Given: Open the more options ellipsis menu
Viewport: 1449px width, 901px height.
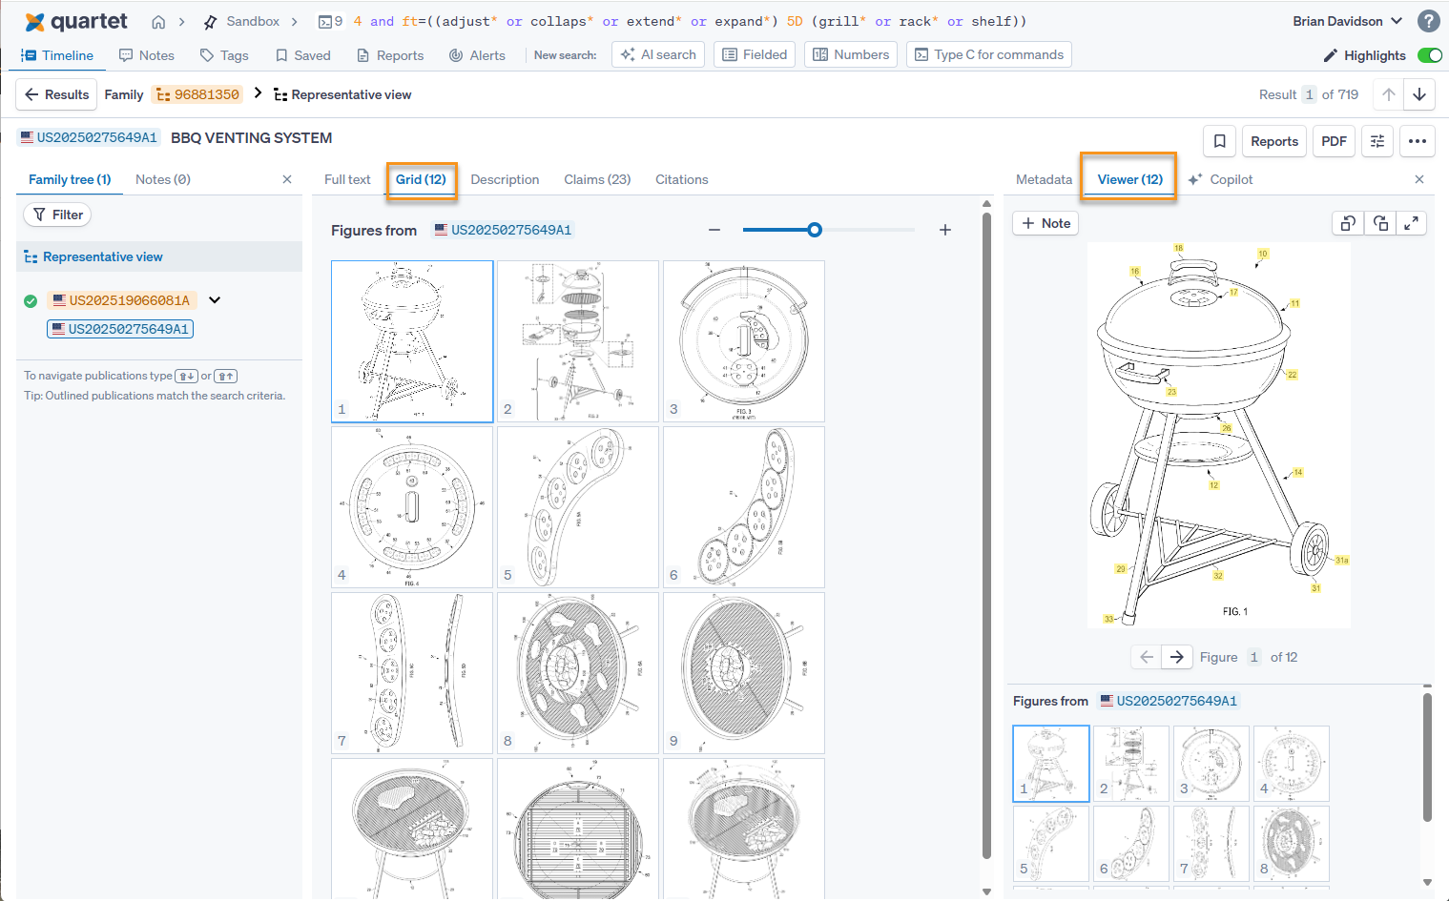Looking at the screenshot, I should click(1418, 141).
